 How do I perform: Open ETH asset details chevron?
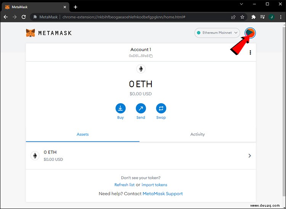pyautogui.click(x=250, y=156)
